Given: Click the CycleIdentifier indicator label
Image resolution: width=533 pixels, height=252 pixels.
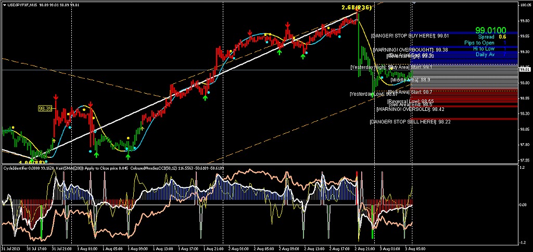Looking at the screenshot, I should pyautogui.click(x=14, y=168).
